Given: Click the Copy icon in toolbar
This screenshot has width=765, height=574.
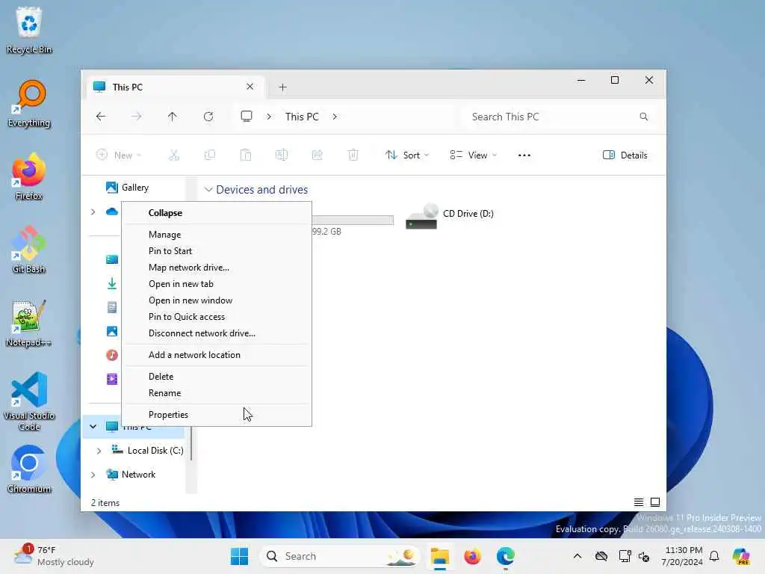Looking at the screenshot, I should 210,155.
